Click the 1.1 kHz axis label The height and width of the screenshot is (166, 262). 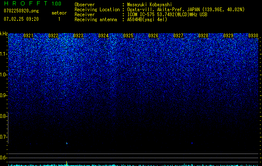click(4, 54)
